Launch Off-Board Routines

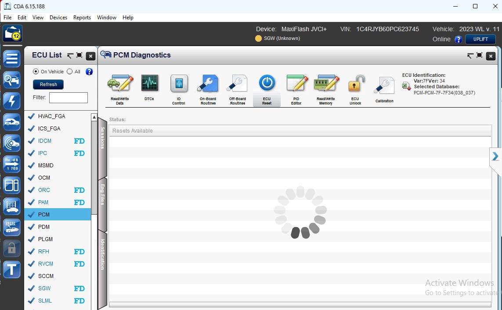coord(237,90)
